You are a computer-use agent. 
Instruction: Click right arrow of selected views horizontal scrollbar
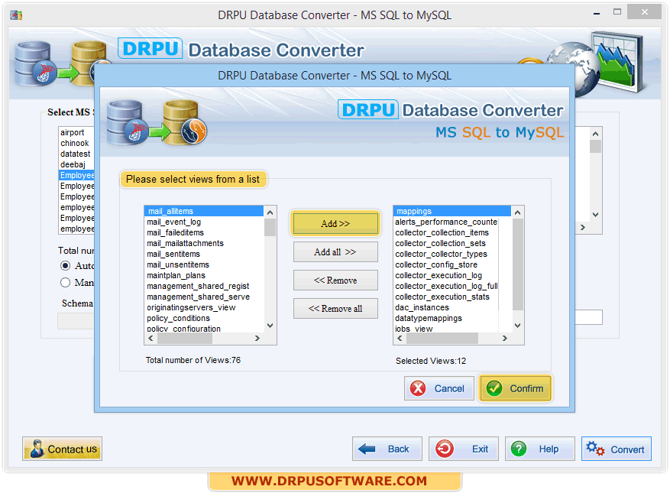coord(505,338)
